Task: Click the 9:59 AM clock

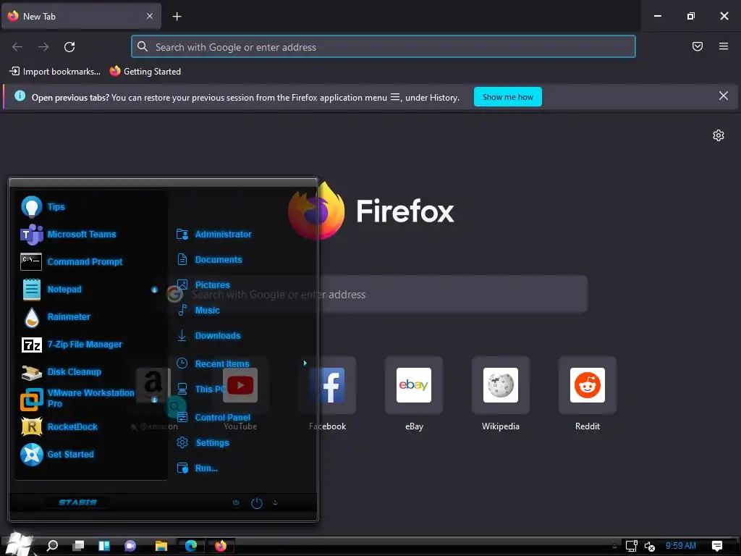Action: tap(680, 546)
